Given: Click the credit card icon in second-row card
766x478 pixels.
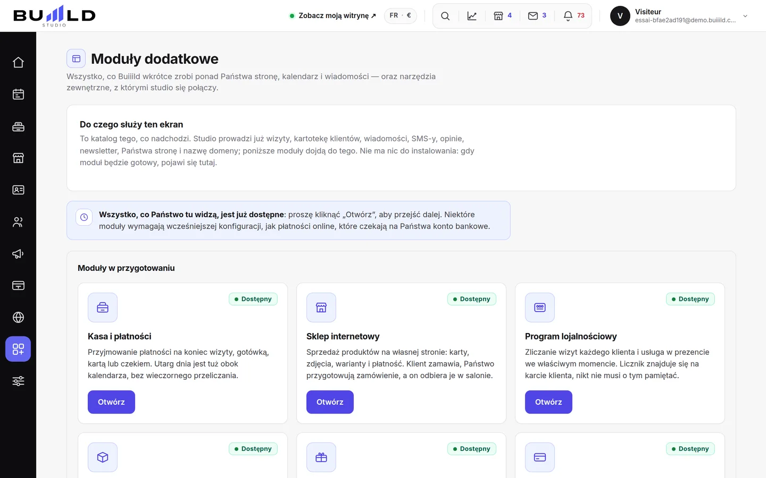Looking at the screenshot, I should pyautogui.click(x=540, y=457).
